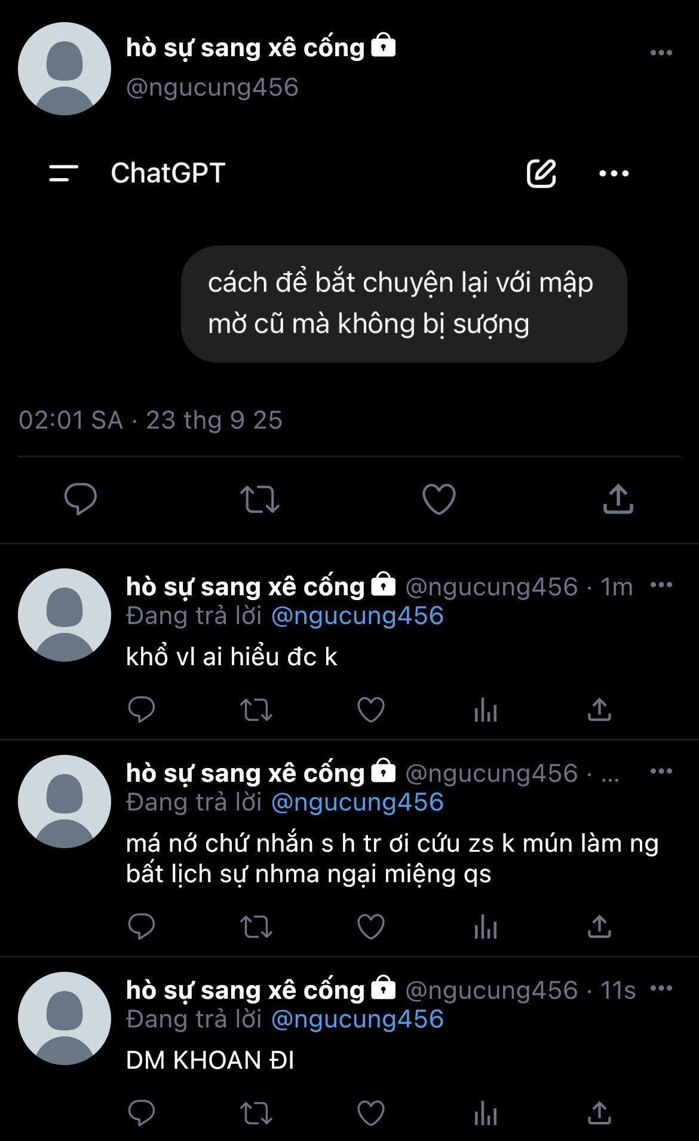Viewport: 699px width, 1141px height.
Task: Retweet the "má nớ chứ nhắn" reply
Action: point(256,927)
